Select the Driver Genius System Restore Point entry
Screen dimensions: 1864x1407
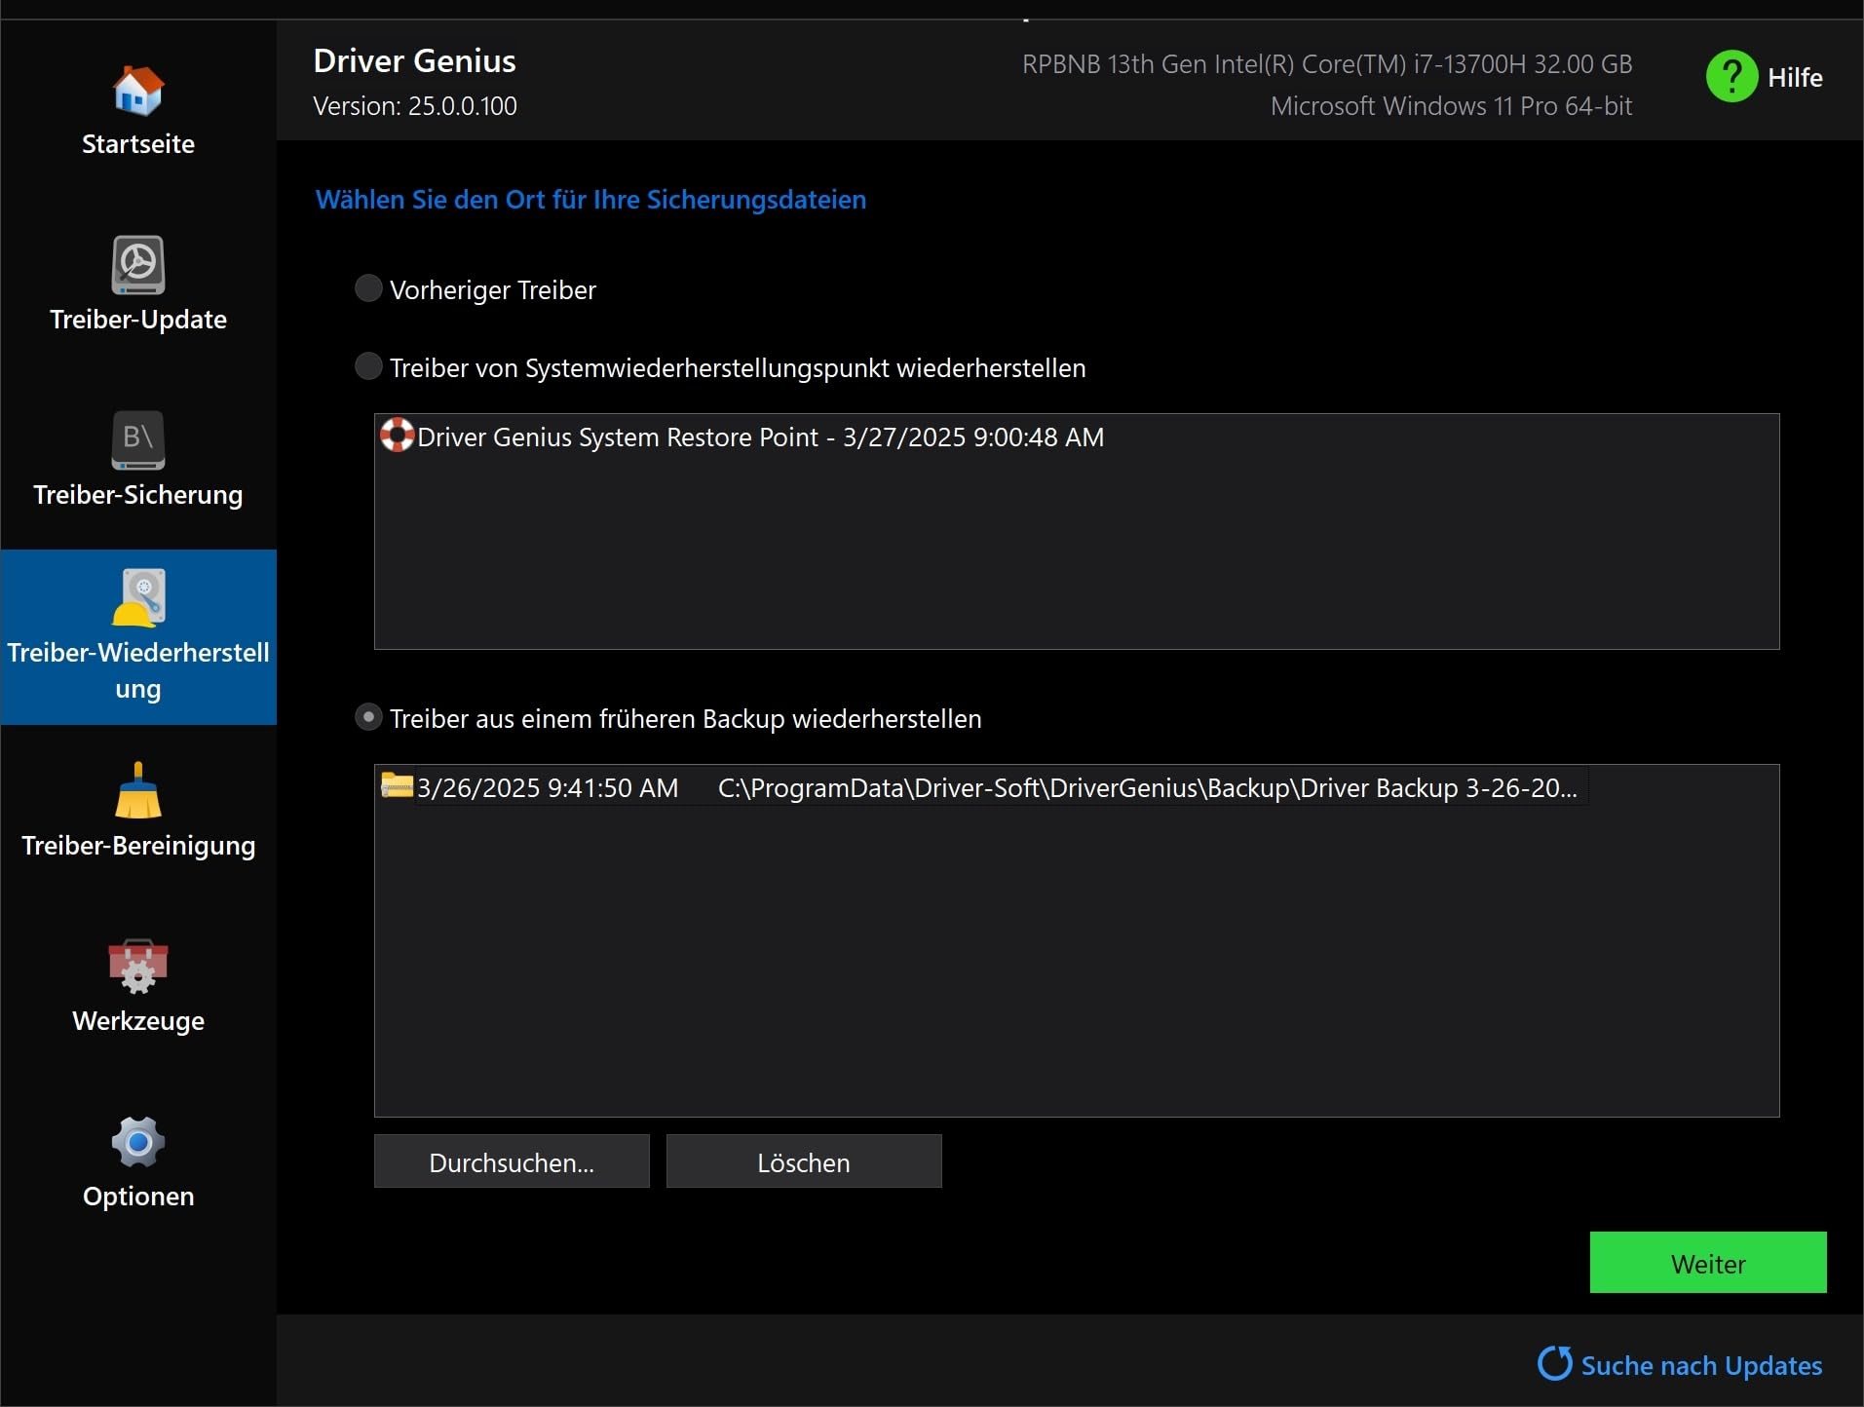click(760, 437)
